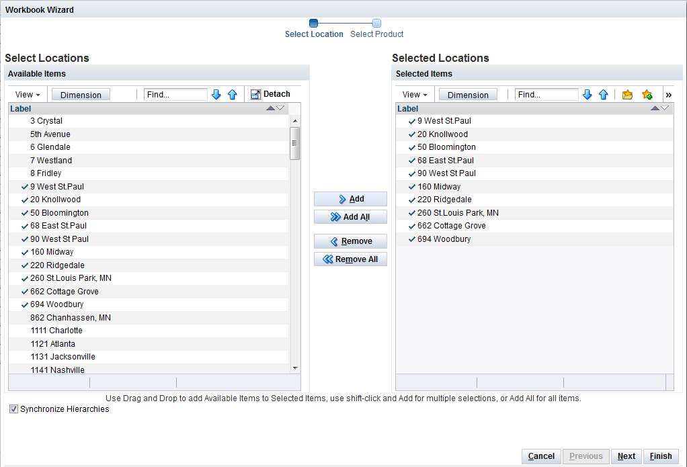This screenshot has width=687, height=467.
Task: Click the Add All button
Action: click(350, 217)
